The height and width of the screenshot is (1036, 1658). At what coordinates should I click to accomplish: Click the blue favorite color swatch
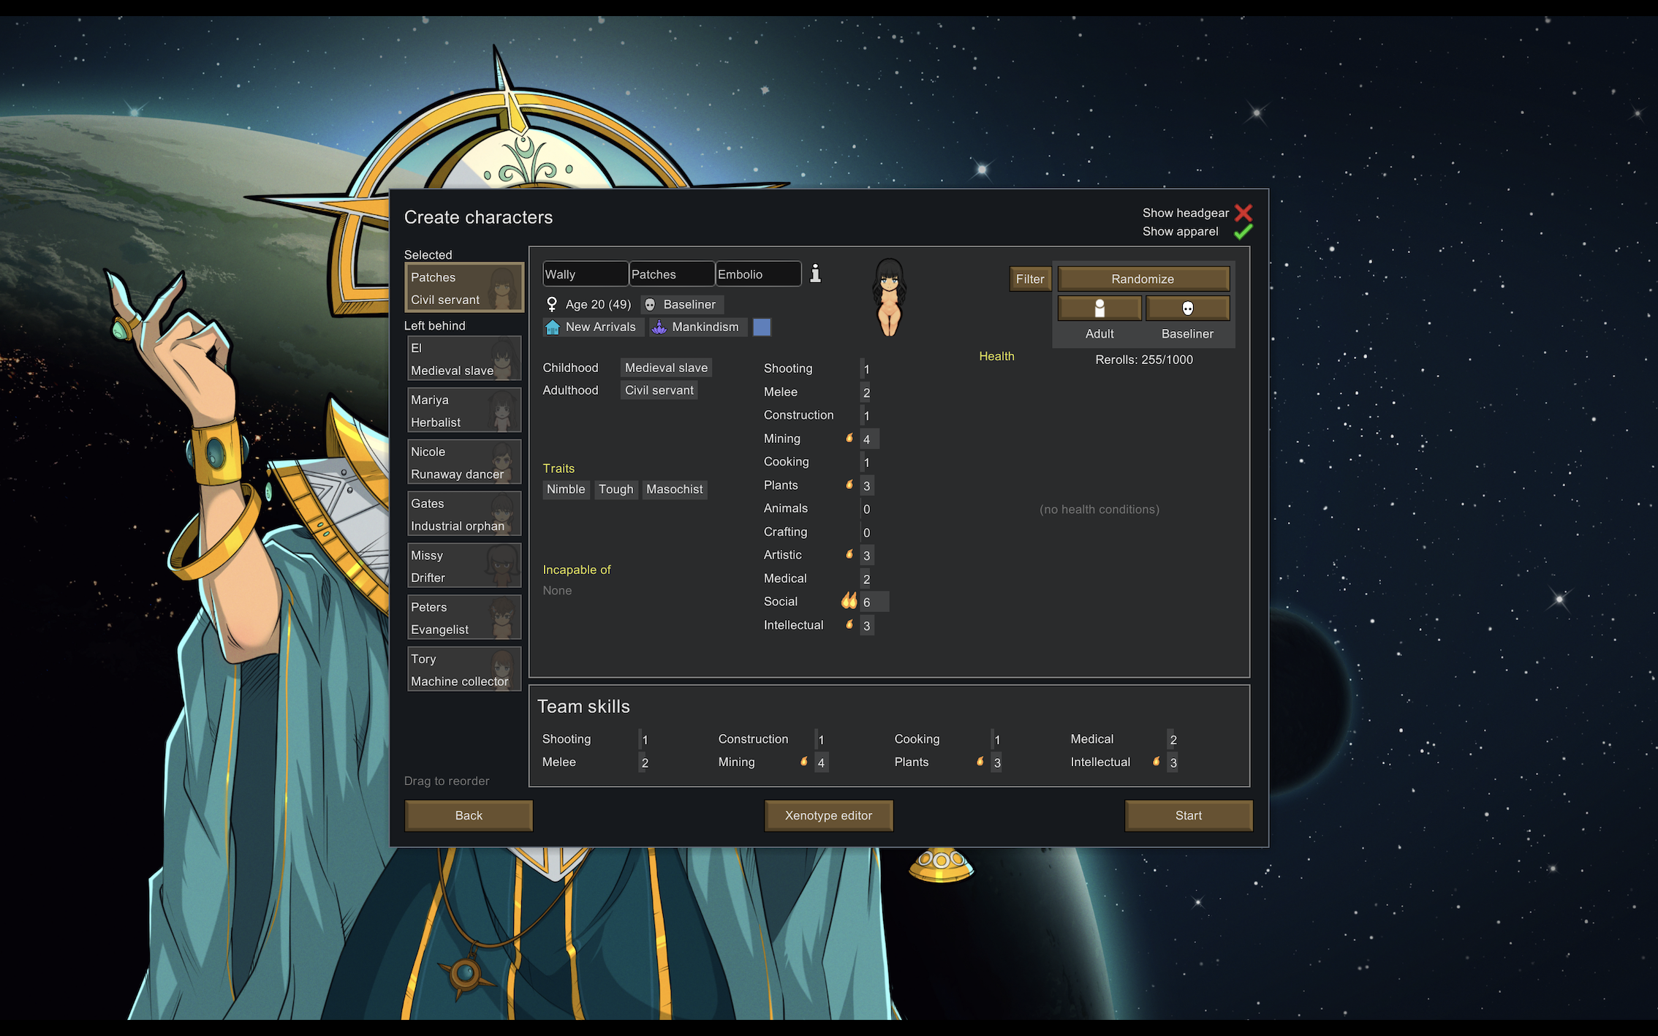point(762,327)
